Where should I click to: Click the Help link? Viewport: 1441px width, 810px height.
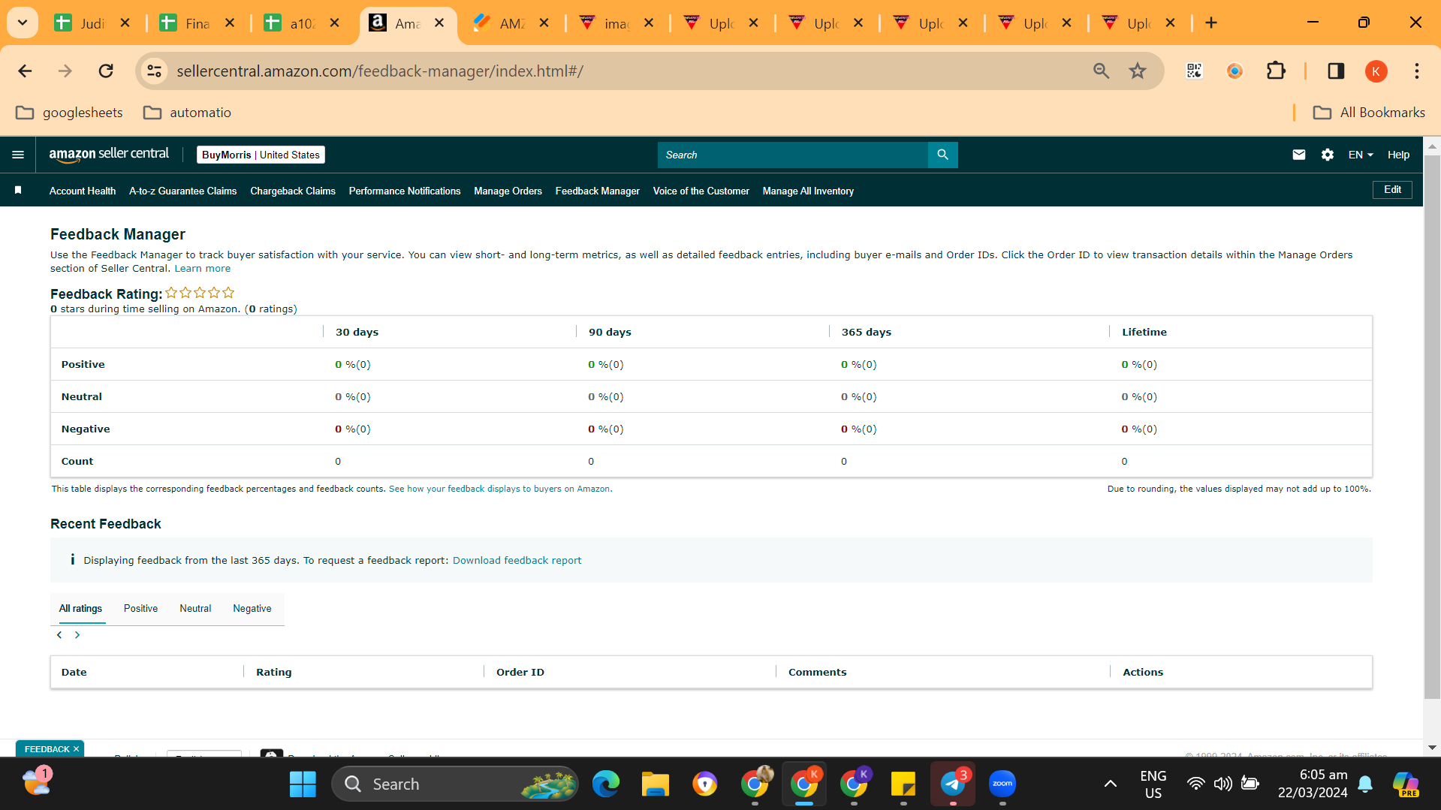(x=1398, y=155)
